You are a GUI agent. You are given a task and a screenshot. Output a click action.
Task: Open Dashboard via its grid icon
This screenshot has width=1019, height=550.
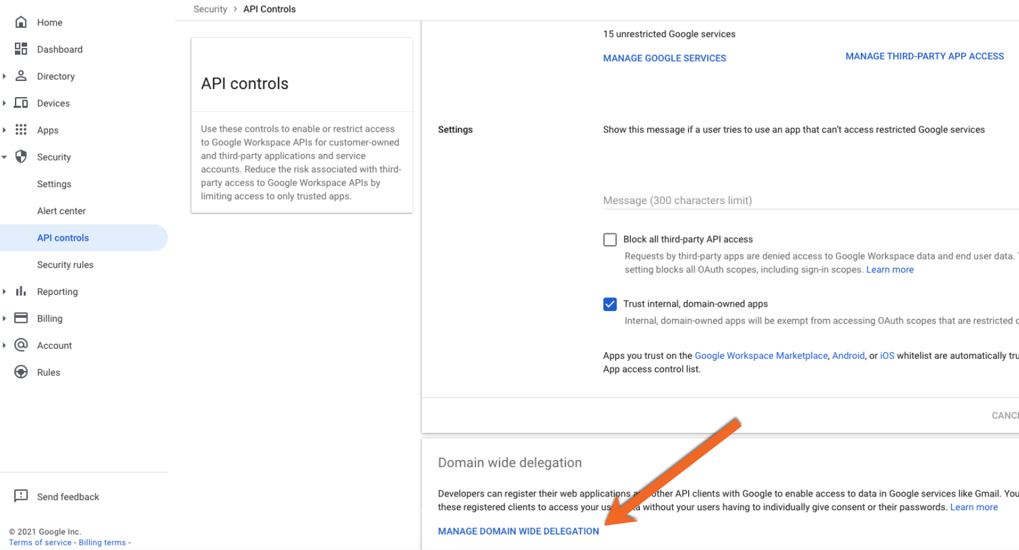pyautogui.click(x=21, y=49)
